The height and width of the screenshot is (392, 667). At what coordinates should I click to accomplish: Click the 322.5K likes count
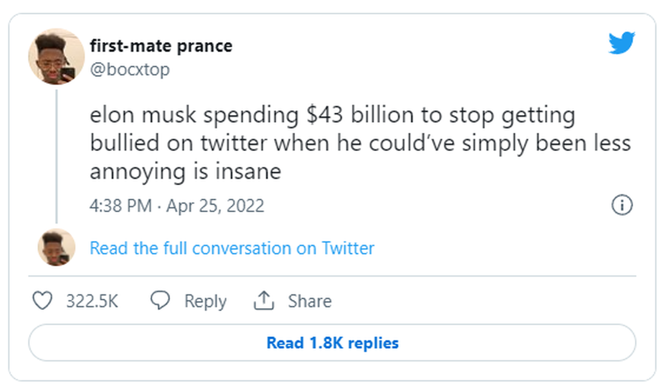tap(92, 301)
